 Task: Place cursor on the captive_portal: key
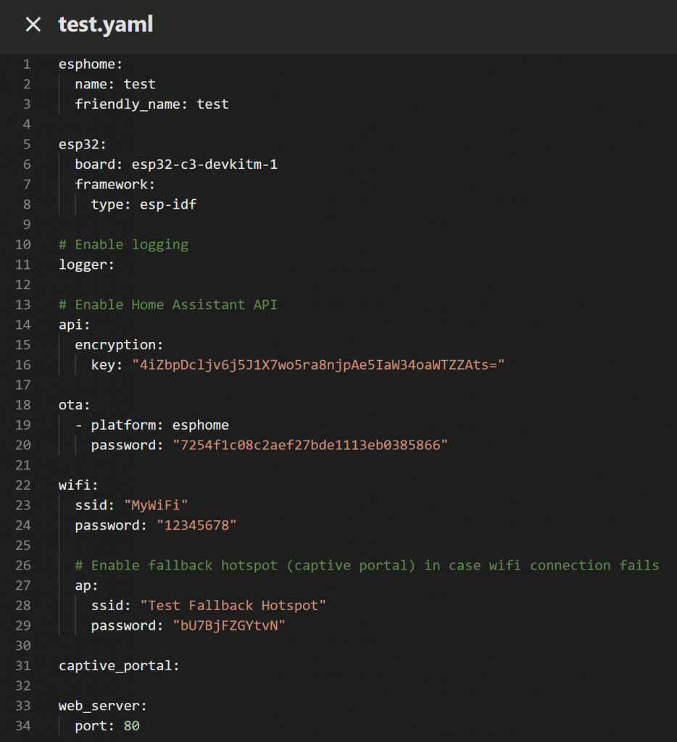click(x=119, y=665)
